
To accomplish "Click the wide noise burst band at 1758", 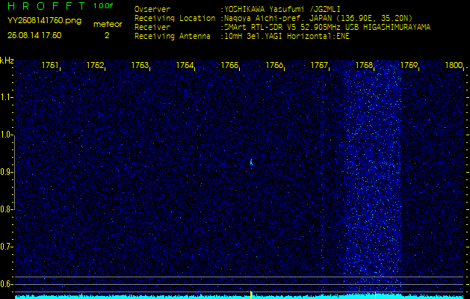I will point(374,176).
